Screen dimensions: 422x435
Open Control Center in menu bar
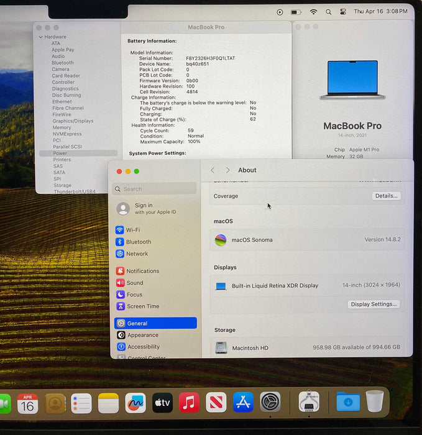pyautogui.click(x=343, y=12)
